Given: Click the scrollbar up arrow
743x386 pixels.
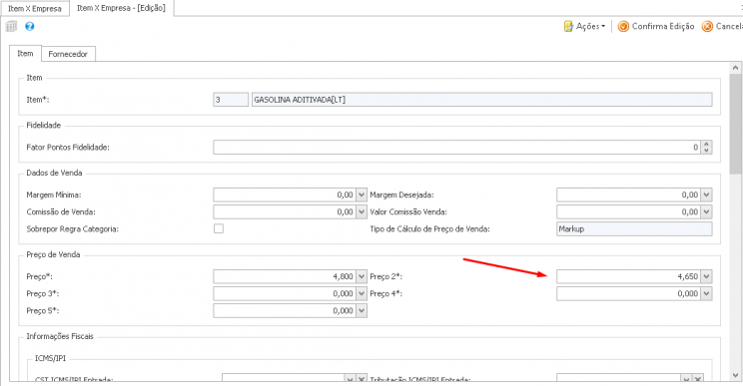Looking at the screenshot, I should [735, 68].
